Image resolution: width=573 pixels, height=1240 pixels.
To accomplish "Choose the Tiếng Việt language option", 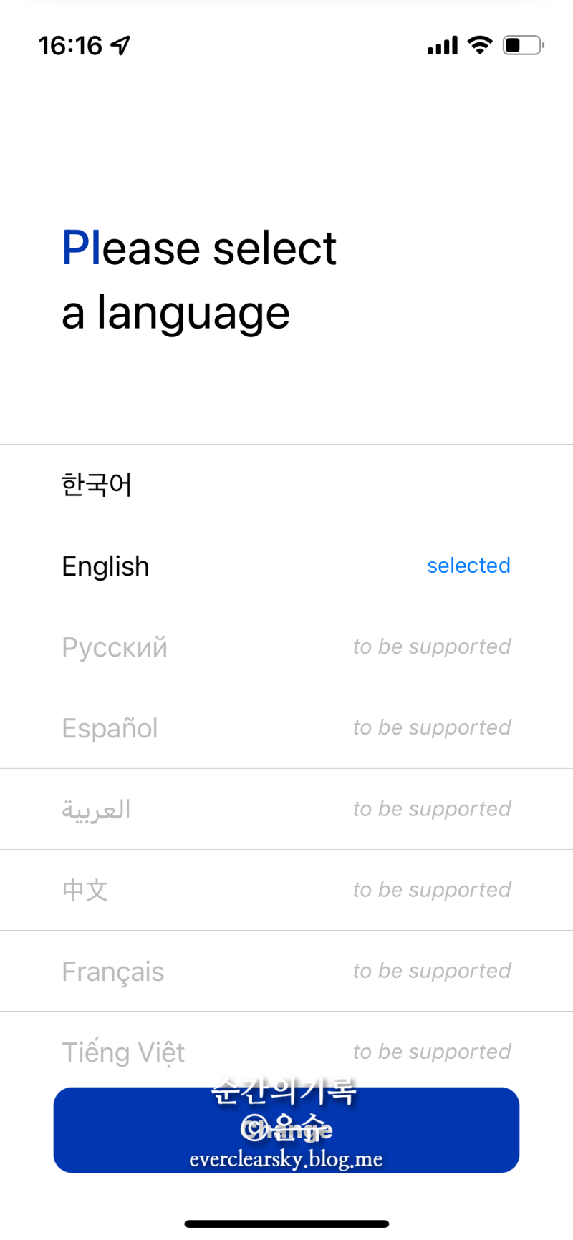I will pos(286,1051).
